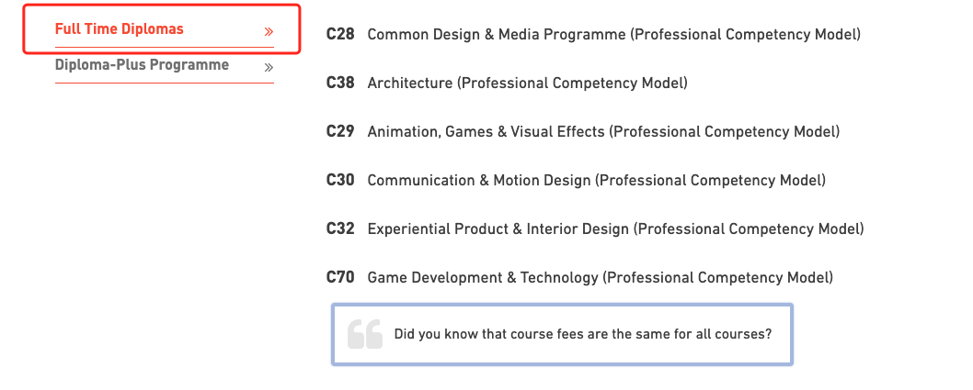Open Animation, Games & Visual Effects course
This screenshot has width=973, height=390.
(603, 132)
